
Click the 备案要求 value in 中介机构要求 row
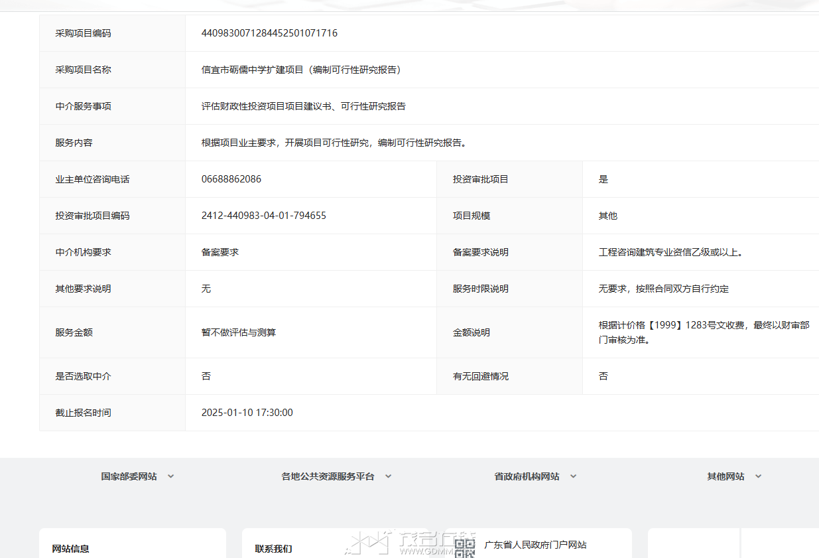[x=220, y=252]
